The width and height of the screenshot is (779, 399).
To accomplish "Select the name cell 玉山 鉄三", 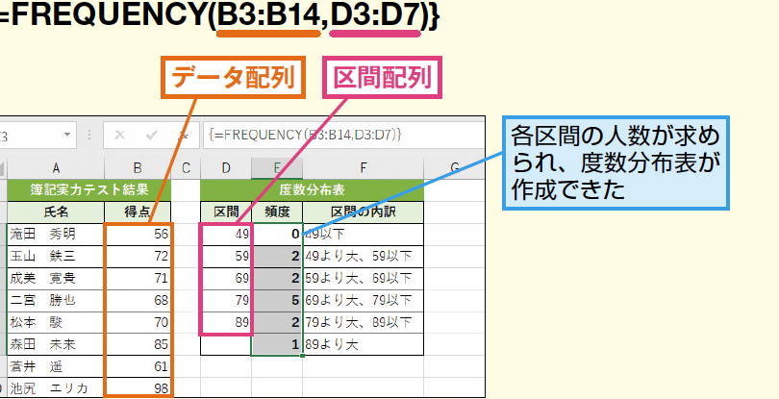I will 56,257.
